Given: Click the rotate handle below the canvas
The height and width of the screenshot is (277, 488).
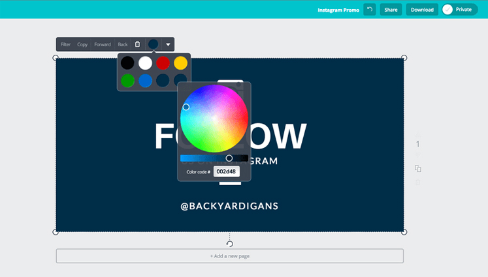Looking at the screenshot, I should (230, 244).
